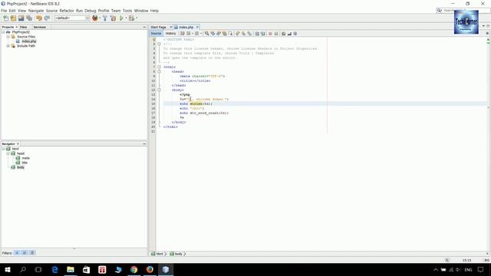Click the Search field in top right
Screen dimensions: 491x276
pyautogui.click(x=463, y=10)
